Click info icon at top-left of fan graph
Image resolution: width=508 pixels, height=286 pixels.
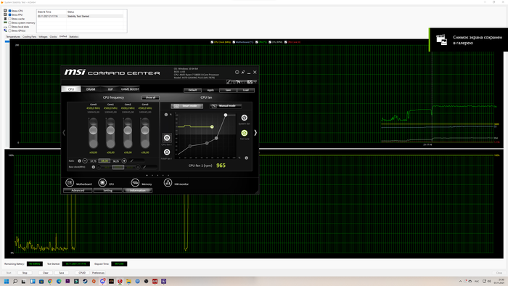point(166,115)
